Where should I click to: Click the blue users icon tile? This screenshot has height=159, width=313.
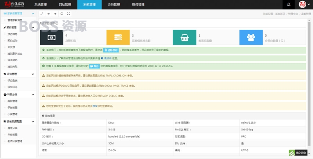click(x=251, y=37)
